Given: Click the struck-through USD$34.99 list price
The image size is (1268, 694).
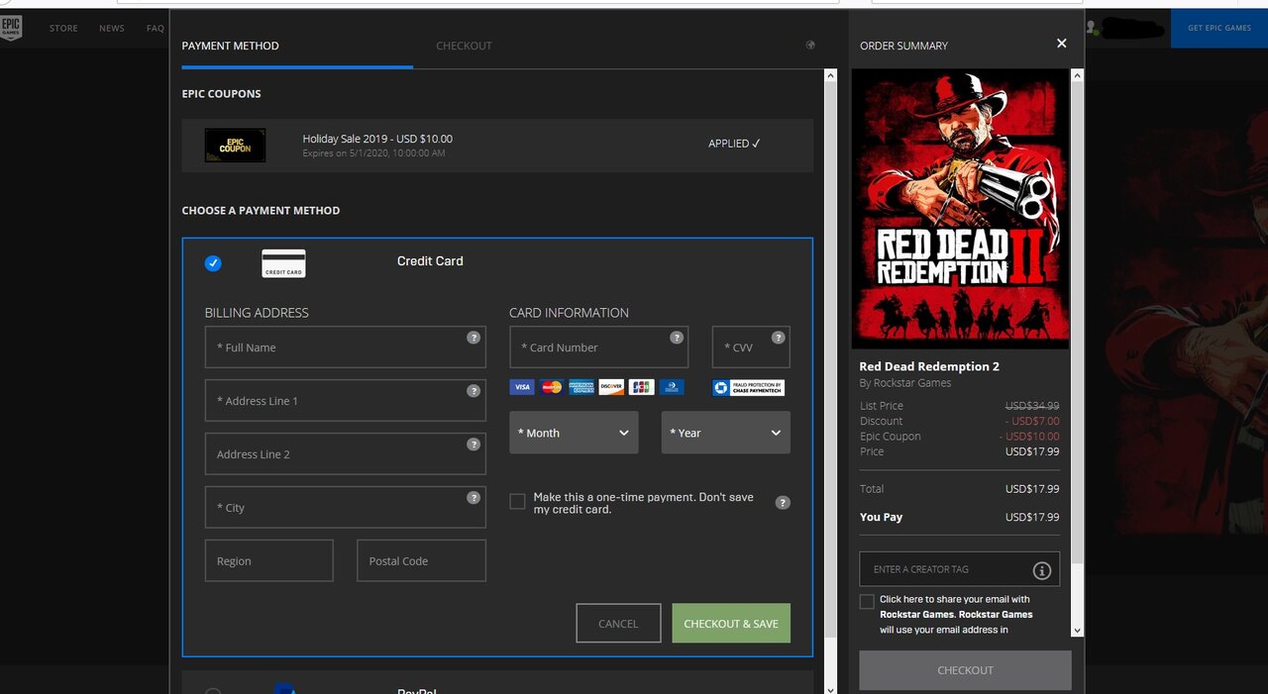Looking at the screenshot, I should (1032, 406).
